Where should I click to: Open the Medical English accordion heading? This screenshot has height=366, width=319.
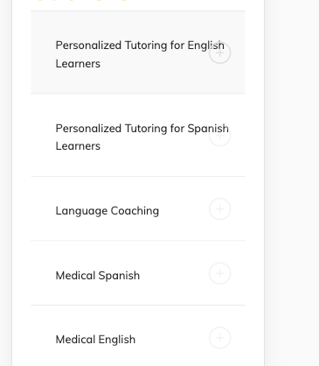tap(95, 340)
